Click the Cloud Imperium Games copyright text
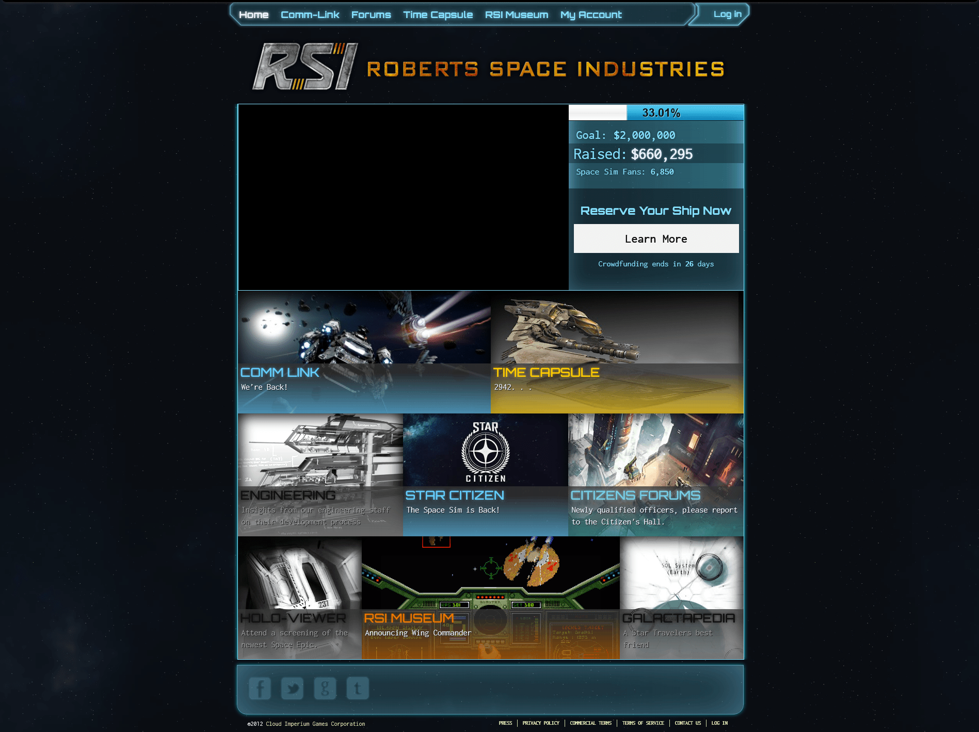This screenshot has height=732, width=979. (x=306, y=724)
